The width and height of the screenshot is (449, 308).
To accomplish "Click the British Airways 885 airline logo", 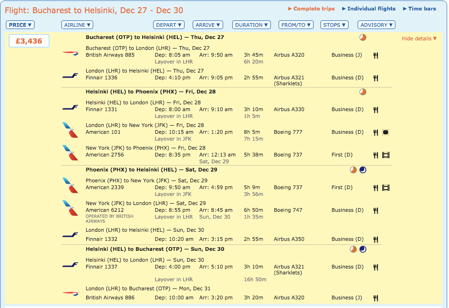I will (x=70, y=53).
